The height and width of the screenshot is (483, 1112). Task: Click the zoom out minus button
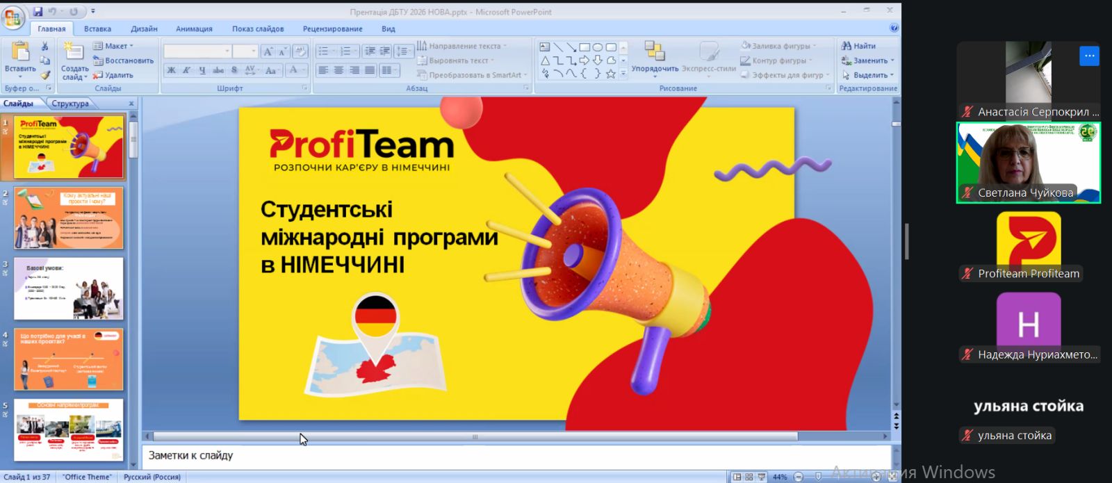798,477
